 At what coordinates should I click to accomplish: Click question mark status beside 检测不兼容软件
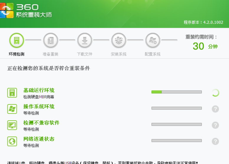coord(215,125)
